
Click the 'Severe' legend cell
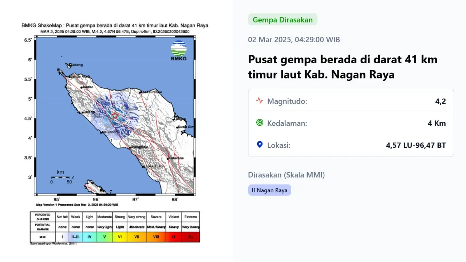156,217
